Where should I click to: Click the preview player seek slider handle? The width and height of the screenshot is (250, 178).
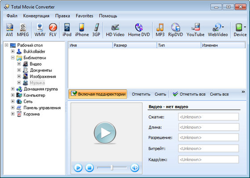112,168
